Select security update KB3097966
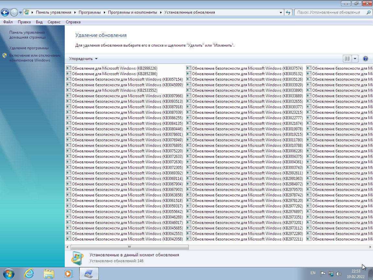373x280 pixels. tap(124, 96)
